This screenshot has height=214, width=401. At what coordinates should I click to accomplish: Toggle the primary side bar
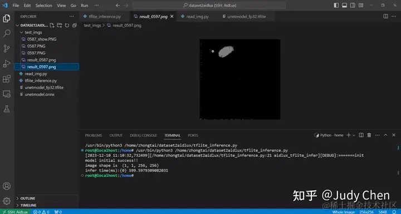click(x=336, y=5)
